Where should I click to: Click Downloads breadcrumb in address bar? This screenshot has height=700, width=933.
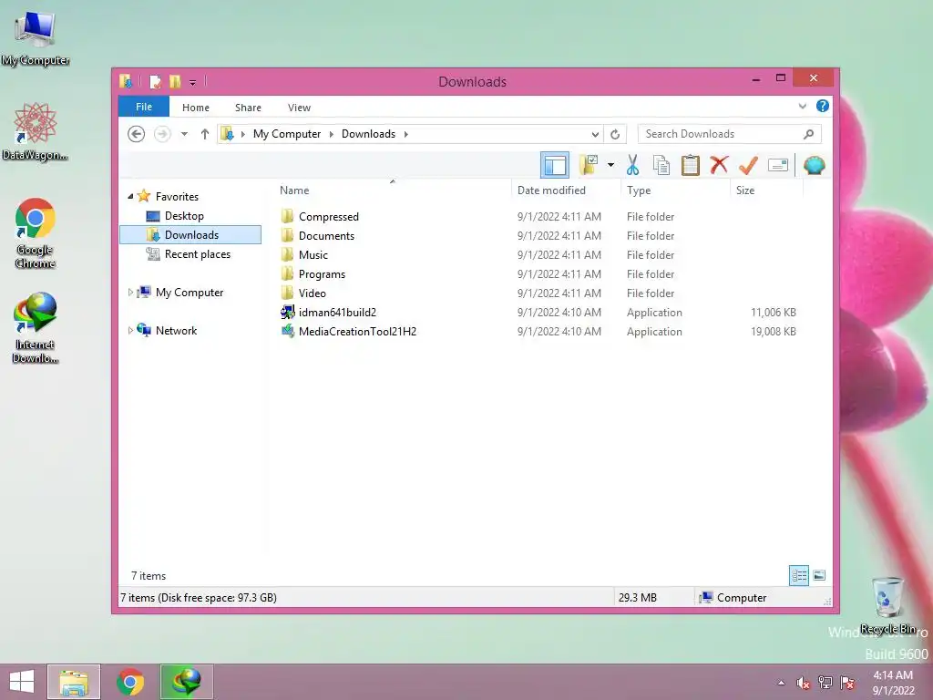coord(368,134)
